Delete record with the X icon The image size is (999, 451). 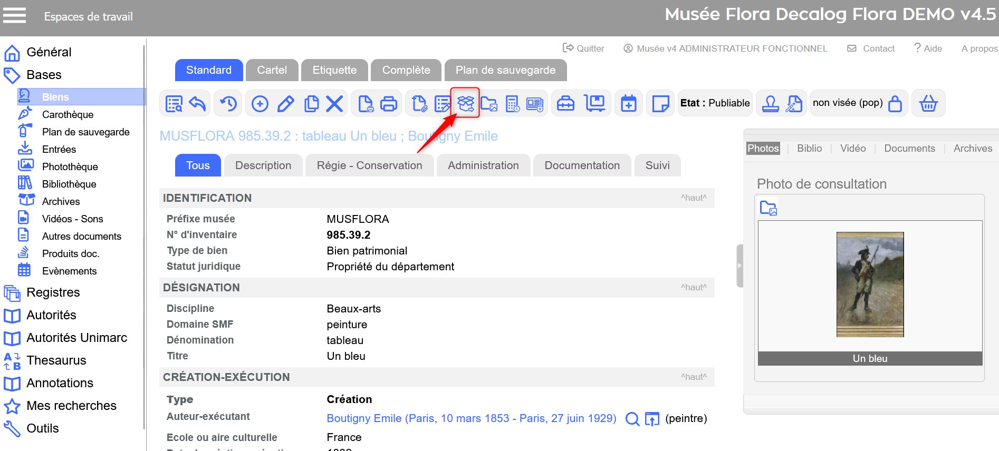tap(334, 103)
